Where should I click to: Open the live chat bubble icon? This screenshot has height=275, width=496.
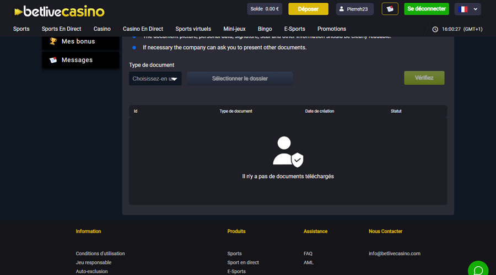click(478, 270)
